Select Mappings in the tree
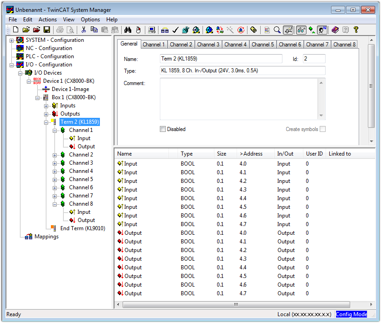This screenshot has height=323, width=381. [46, 237]
